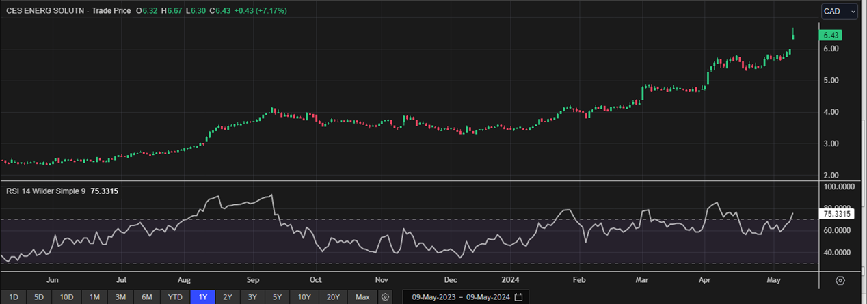Viewport: 867px width, 304px height.
Task: Open time range settings gear beside Max
Action: tap(386, 297)
